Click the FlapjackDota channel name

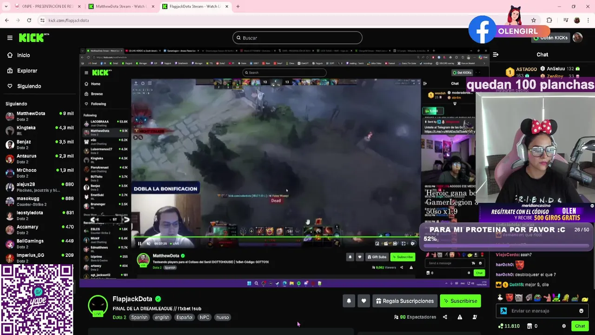(132, 299)
